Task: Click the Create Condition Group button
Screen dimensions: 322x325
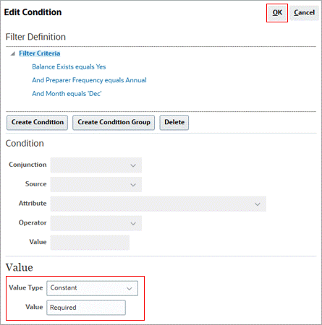Action: [x=114, y=122]
